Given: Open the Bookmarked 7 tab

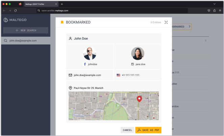Looking at the screenshot, I should [x=181, y=26].
